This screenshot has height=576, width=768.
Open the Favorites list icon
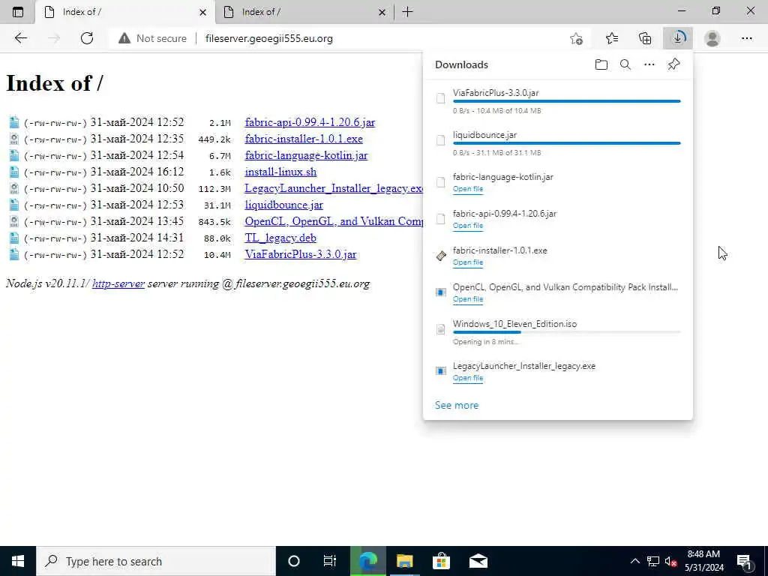pyautogui.click(x=612, y=38)
